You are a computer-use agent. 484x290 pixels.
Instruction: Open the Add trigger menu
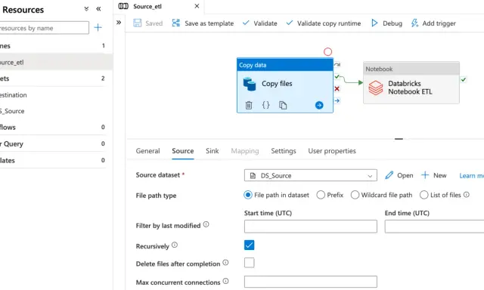[x=433, y=23]
